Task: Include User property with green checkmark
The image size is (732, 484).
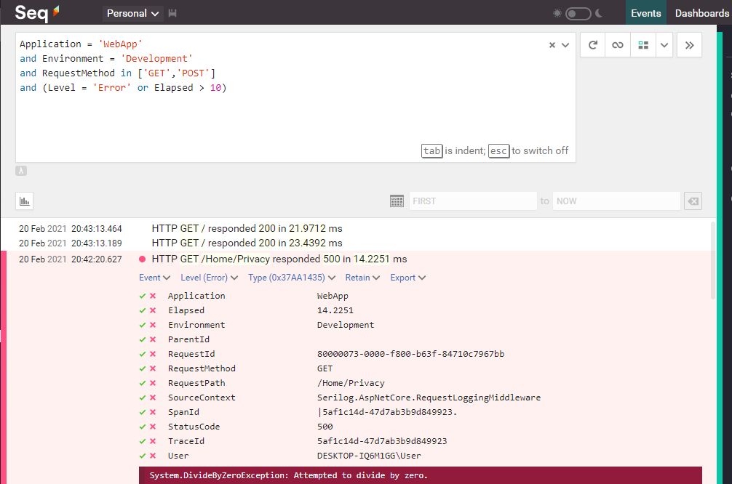Action: click(143, 456)
